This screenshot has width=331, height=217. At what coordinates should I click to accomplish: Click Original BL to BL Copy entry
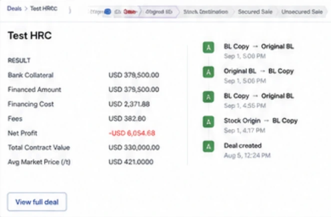259,71
